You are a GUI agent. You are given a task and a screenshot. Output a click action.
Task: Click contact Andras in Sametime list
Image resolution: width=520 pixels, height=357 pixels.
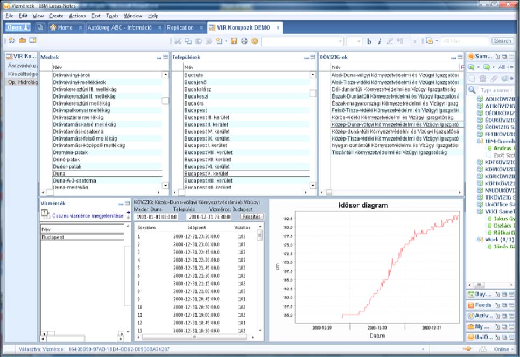pos(502,148)
